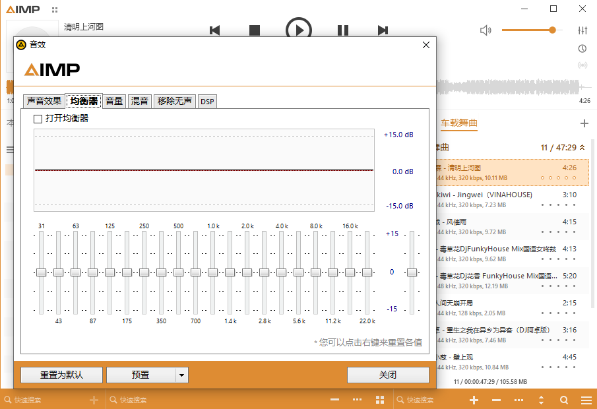Open the ellipsis menu on the bottom bar
The height and width of the screenshot is (409, 597).
pyautogui.click(x=518, y=400)
